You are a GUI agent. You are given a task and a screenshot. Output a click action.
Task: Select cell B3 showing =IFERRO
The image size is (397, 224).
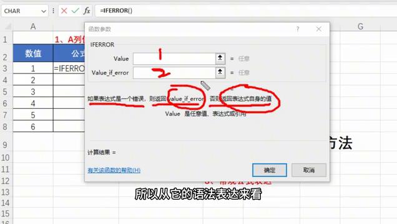click(x=69, y=68)
